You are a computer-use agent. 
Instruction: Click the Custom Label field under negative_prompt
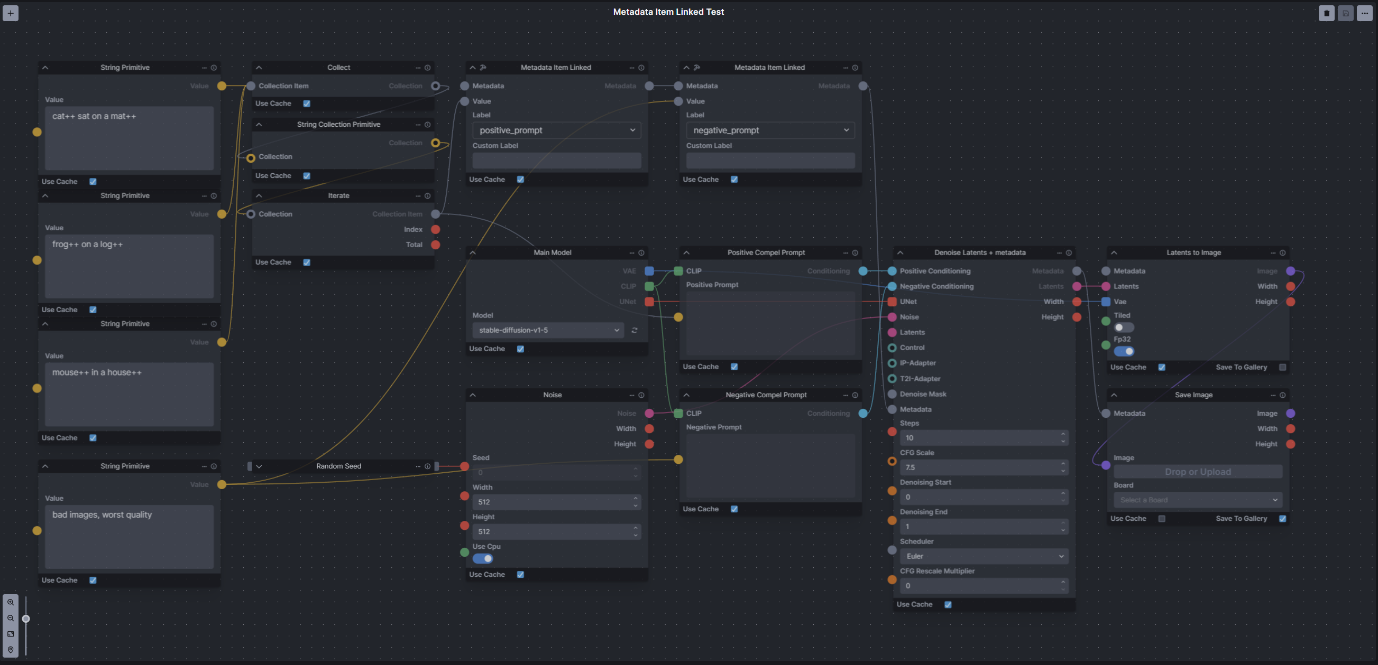tap(770, 160)
